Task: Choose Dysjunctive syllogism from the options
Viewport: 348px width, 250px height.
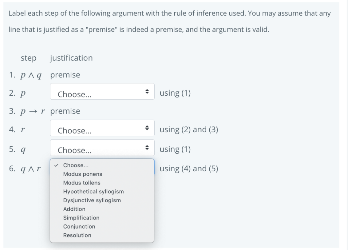Action: (x=92, y=200)
